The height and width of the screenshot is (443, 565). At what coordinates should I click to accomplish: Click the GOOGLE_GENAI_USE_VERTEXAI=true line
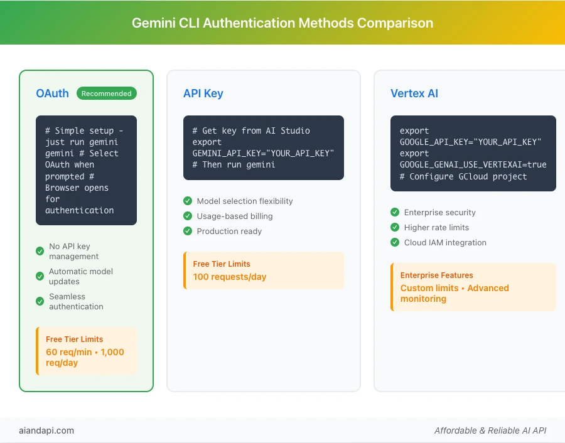[473, 164]
